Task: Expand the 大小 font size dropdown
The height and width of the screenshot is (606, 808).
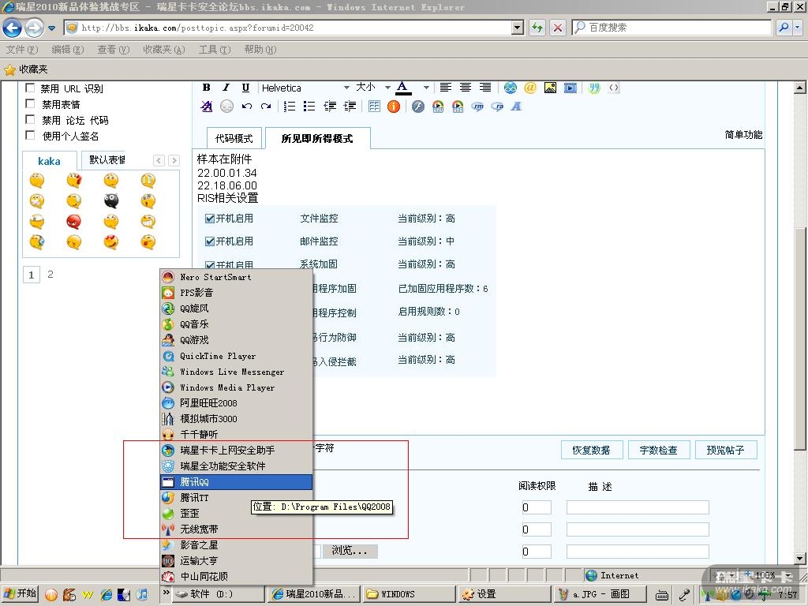Action: tap(387, 88)
